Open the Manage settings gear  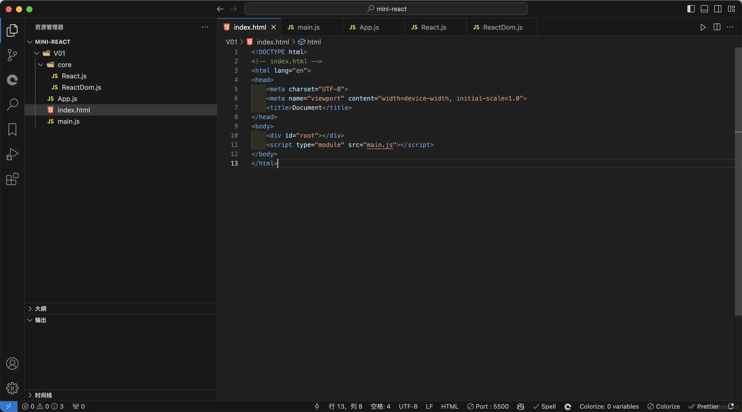(x=12, y=388)
